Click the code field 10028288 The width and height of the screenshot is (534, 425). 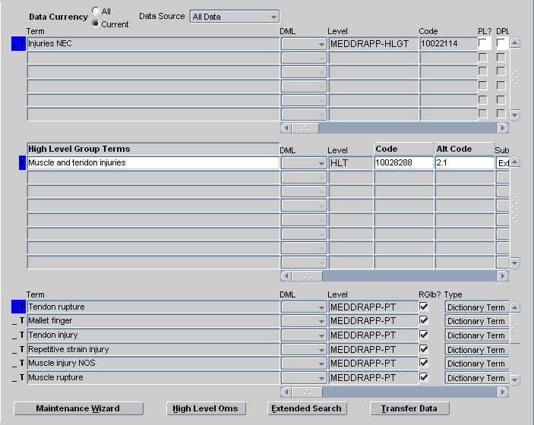403,163
